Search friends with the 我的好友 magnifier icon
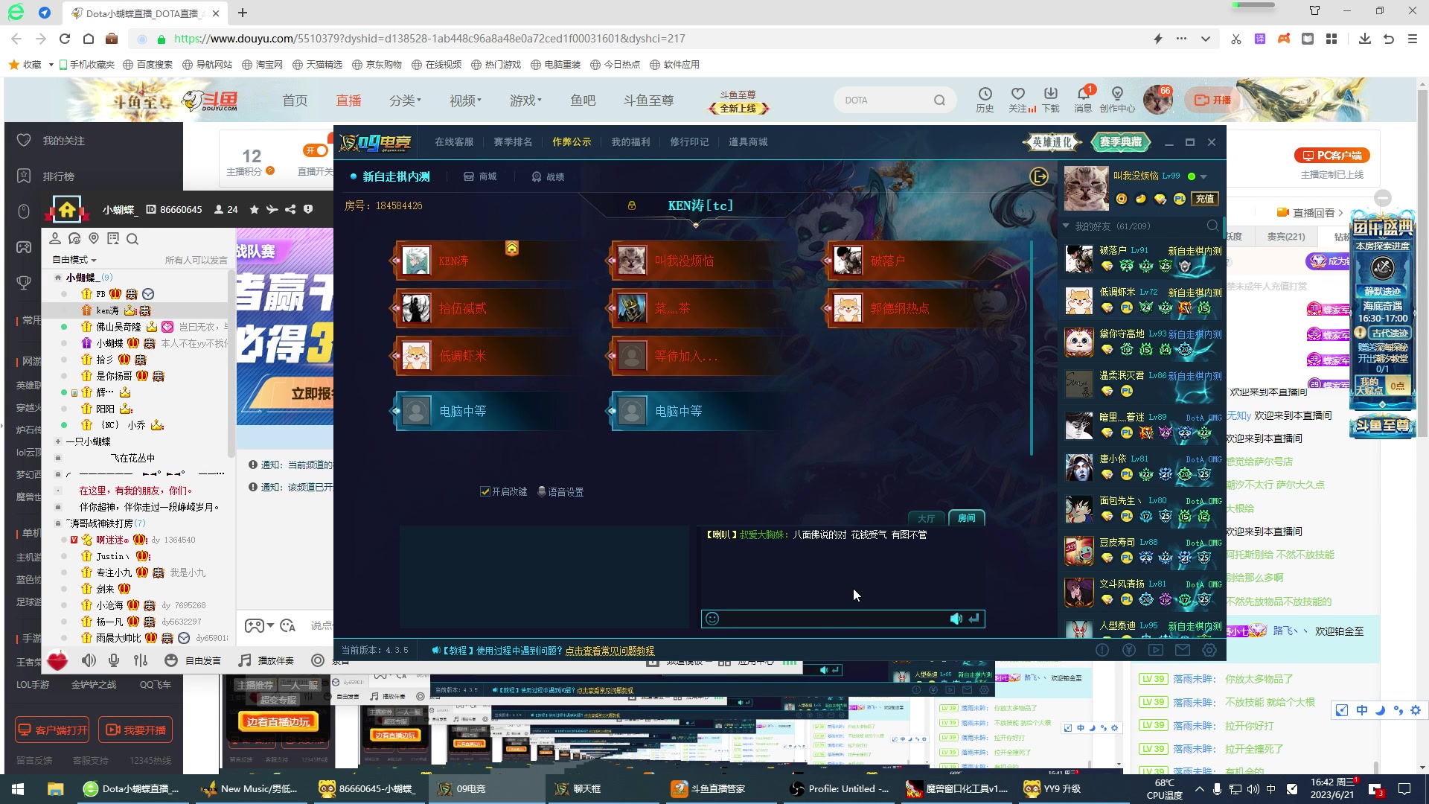 pos(1212,226)
